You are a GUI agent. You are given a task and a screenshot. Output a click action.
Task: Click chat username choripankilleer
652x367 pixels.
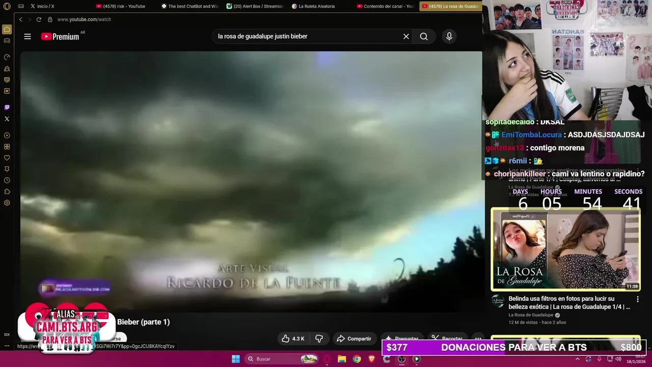[x=520, y=174]
